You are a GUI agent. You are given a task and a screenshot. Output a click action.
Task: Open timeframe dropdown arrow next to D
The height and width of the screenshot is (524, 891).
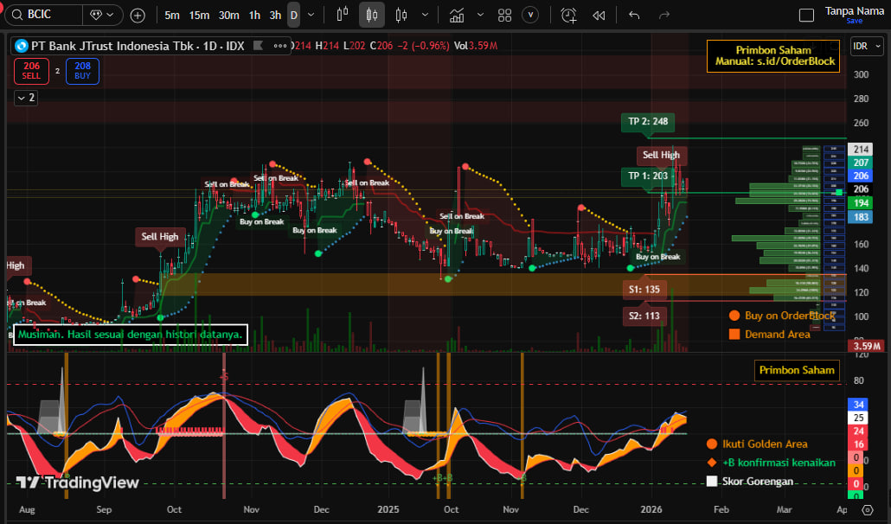311,15
